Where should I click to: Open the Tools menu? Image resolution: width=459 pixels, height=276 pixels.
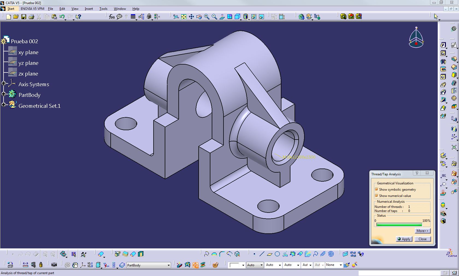103,9
